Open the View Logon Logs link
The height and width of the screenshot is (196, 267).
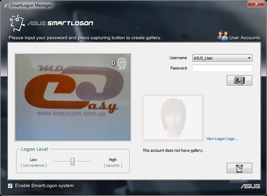click(222, 139)
